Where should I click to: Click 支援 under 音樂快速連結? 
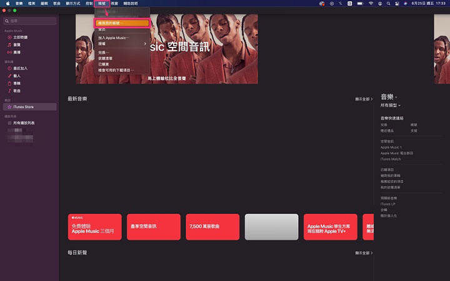[414, 131]
